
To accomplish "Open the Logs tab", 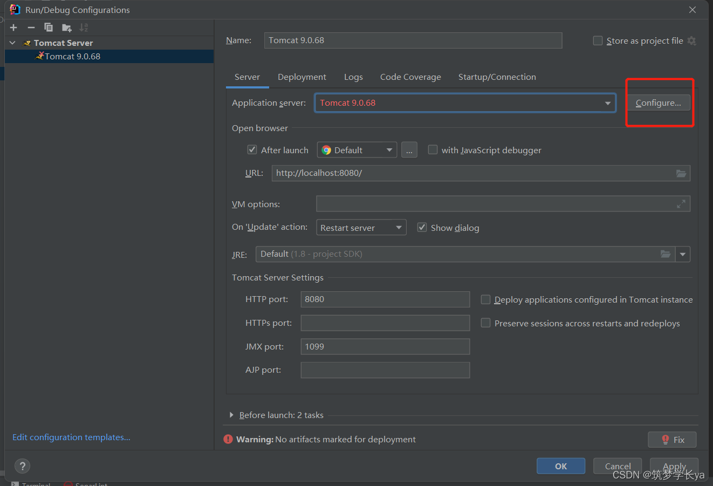I will pos(353,77).
